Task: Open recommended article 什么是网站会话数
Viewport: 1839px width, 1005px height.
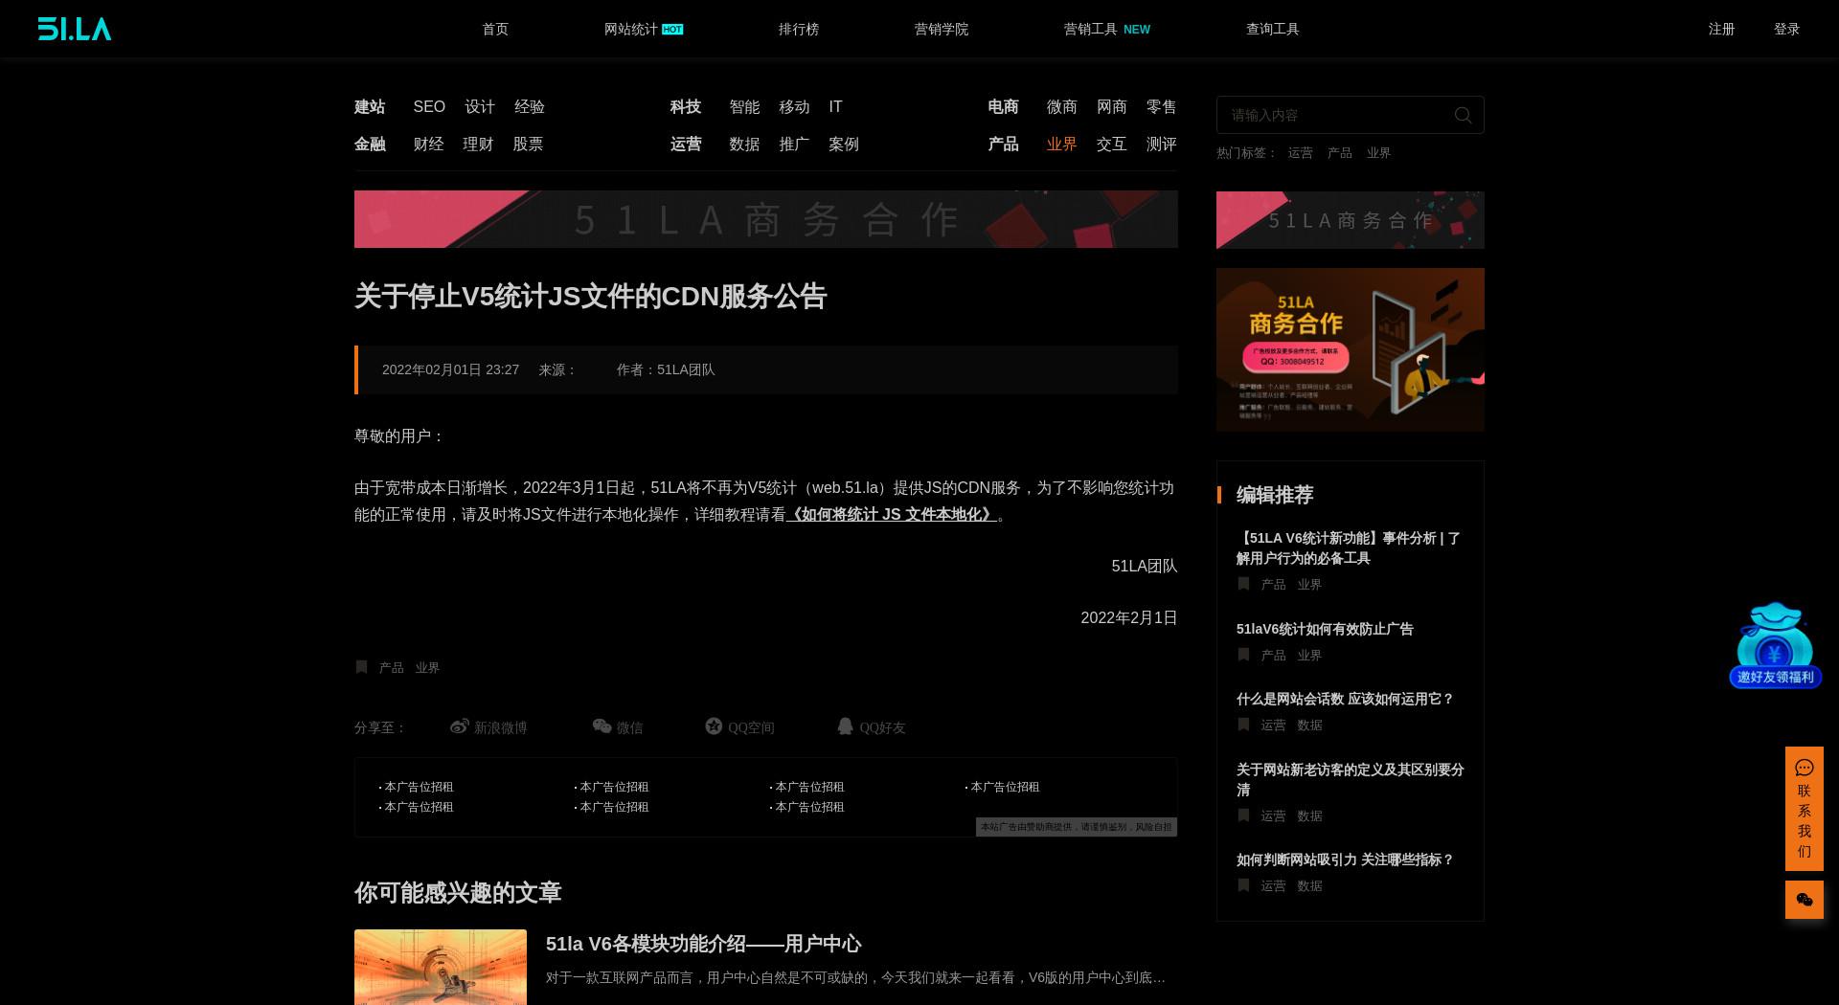Action: click(1345, 699)
